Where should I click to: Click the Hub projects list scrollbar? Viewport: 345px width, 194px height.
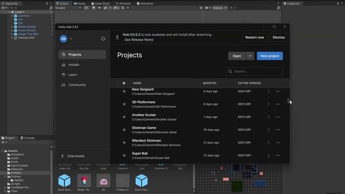click(288, 101)
